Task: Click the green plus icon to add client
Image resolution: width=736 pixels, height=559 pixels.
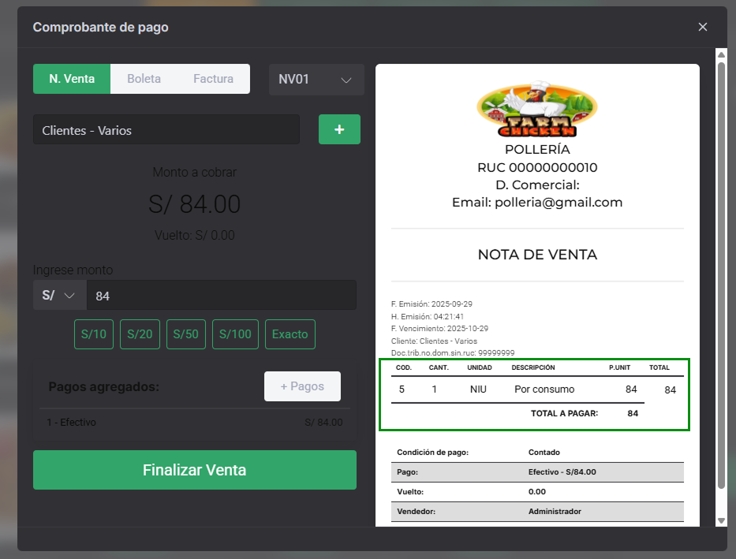Action: pos(339,129)
